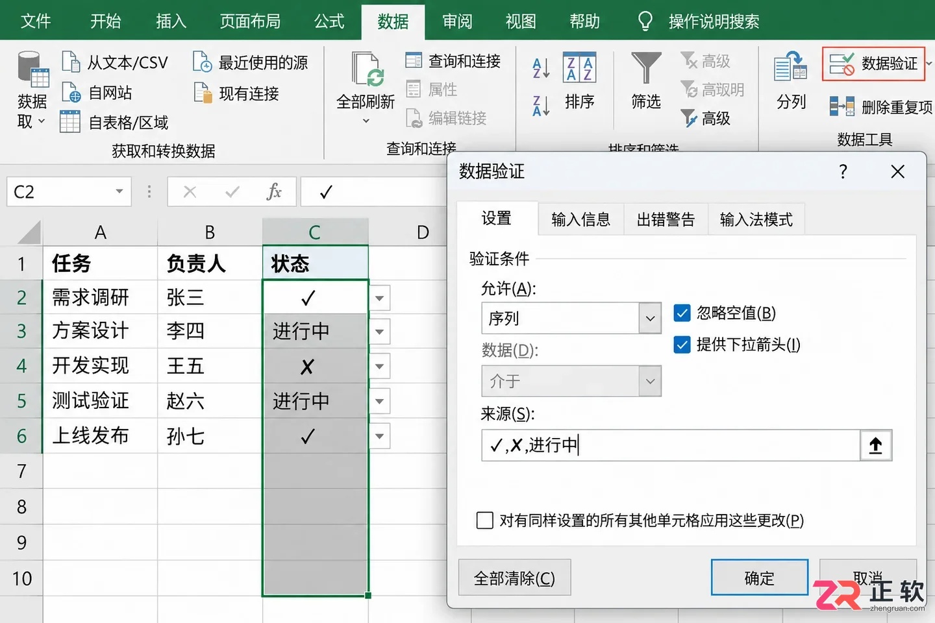The image size is (935, 623).
Task: Open dropdown arrow beside 进行中 in row 3
Action: pyautogui.click(x=380, y=332)
